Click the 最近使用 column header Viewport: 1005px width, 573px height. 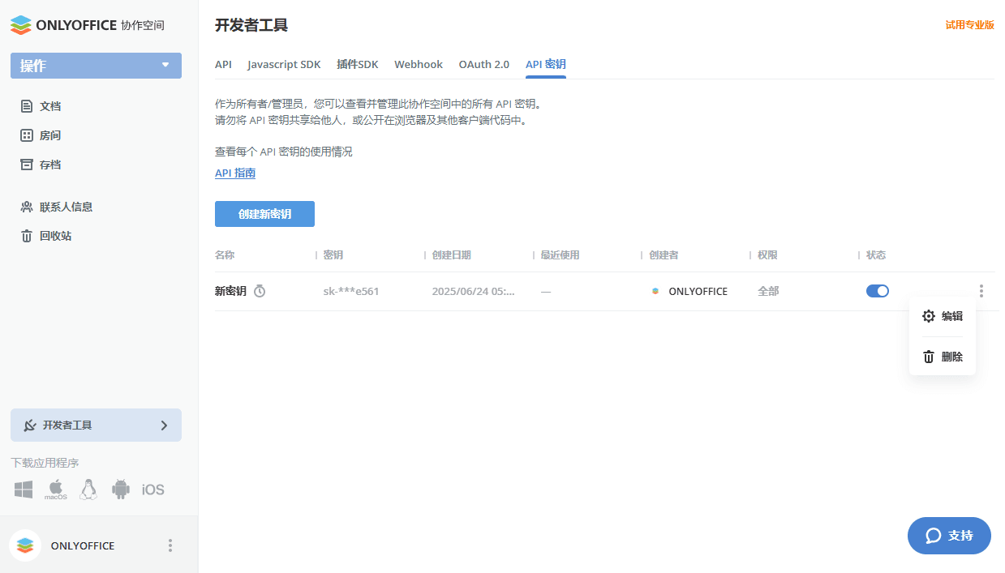(x=560, y=255)
